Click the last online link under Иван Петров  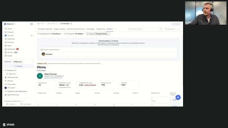[53, 78]
